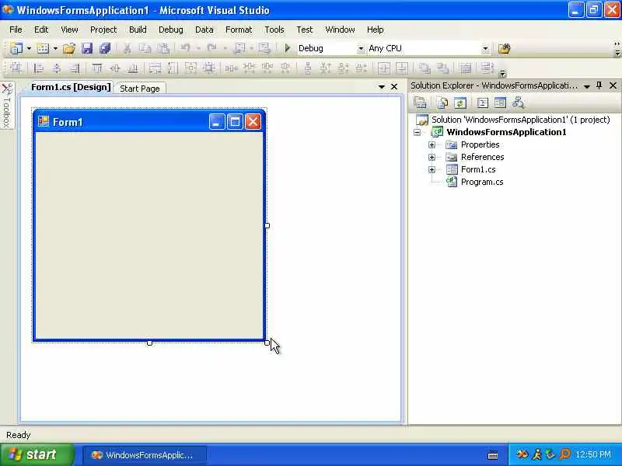Expand the Properties node in the tree
Viewport: 622px width, 466px height.
pos(432,145)
